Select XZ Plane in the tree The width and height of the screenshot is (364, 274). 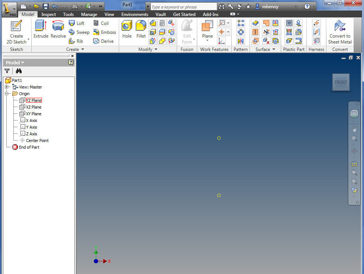[x=33, y=107]
